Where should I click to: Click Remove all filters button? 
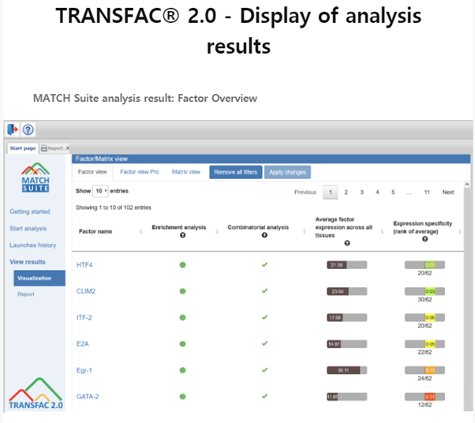[x=236, y=172]
